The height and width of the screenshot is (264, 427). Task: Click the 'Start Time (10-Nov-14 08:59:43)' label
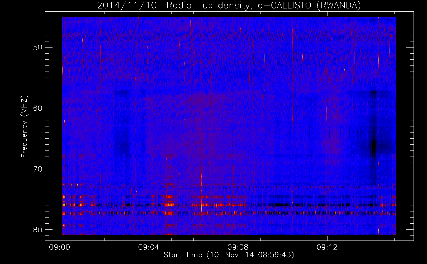point(229,255)
